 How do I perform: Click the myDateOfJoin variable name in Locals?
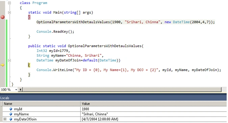[x=25, y=119]
